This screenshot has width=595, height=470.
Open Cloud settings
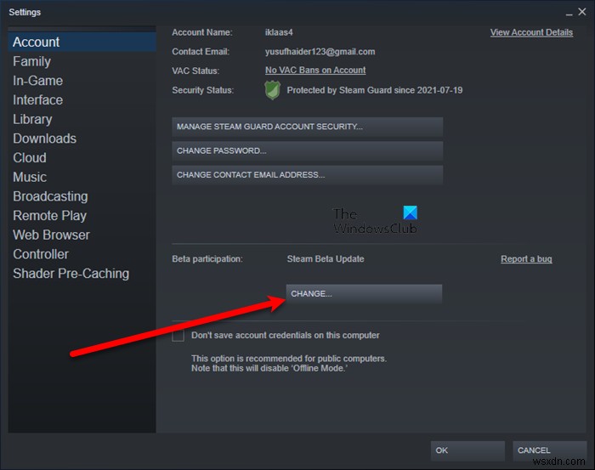point(30,158)
